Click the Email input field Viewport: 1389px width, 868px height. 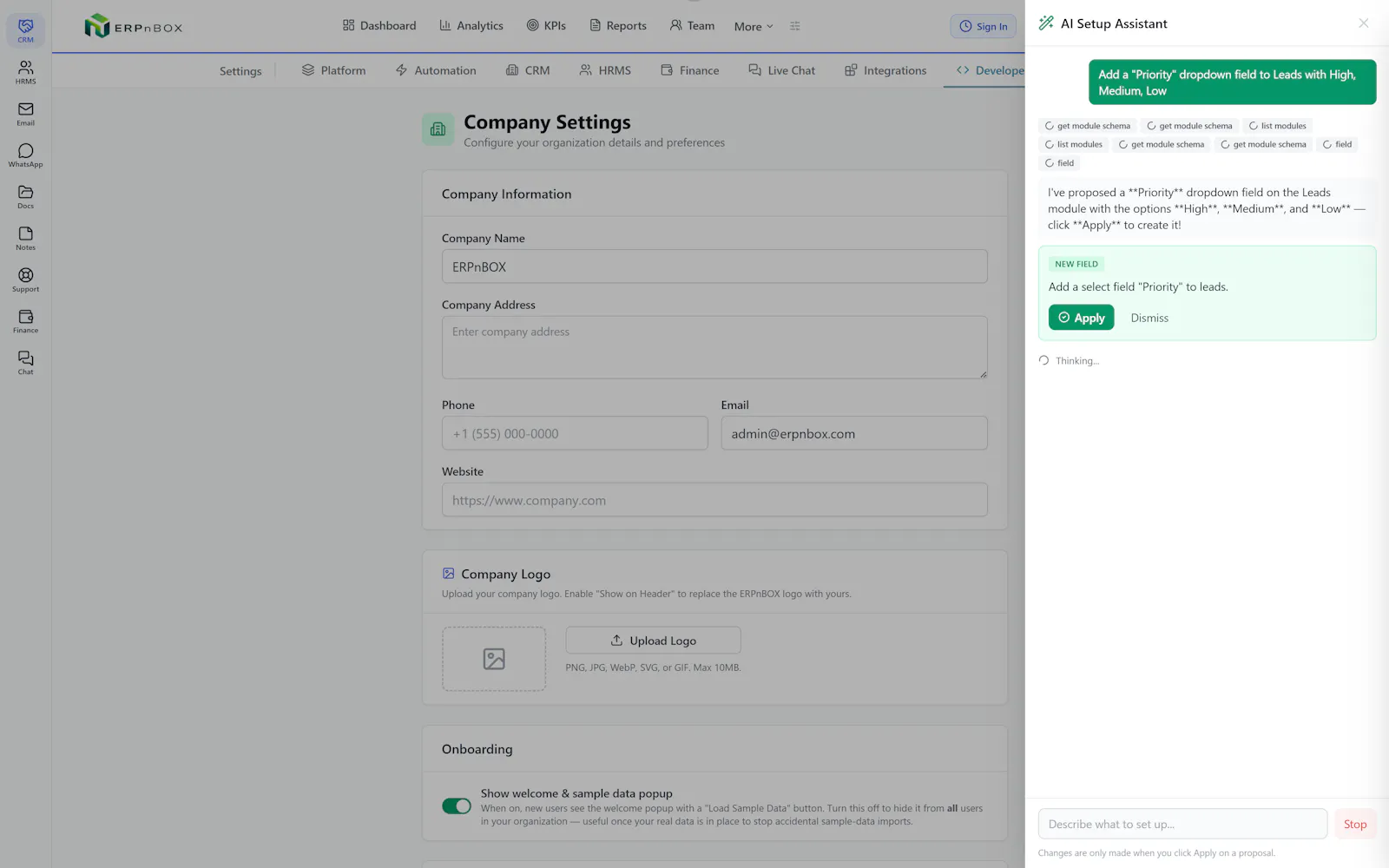pyautogui.click(x=854, y=433)
